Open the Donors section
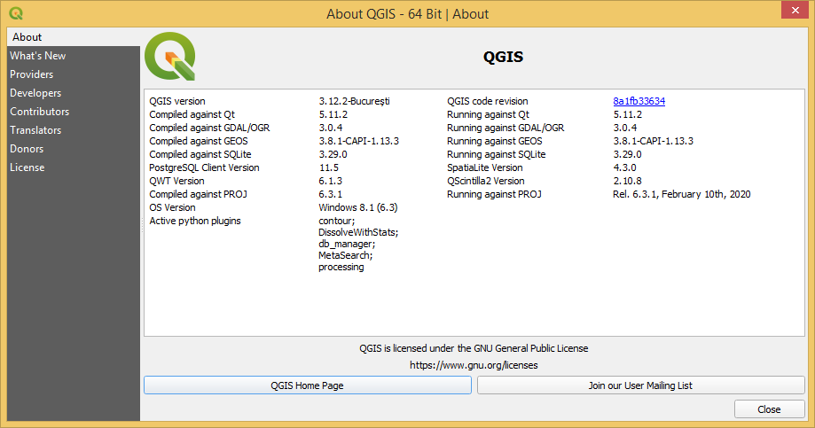 [x=74, y=149]
